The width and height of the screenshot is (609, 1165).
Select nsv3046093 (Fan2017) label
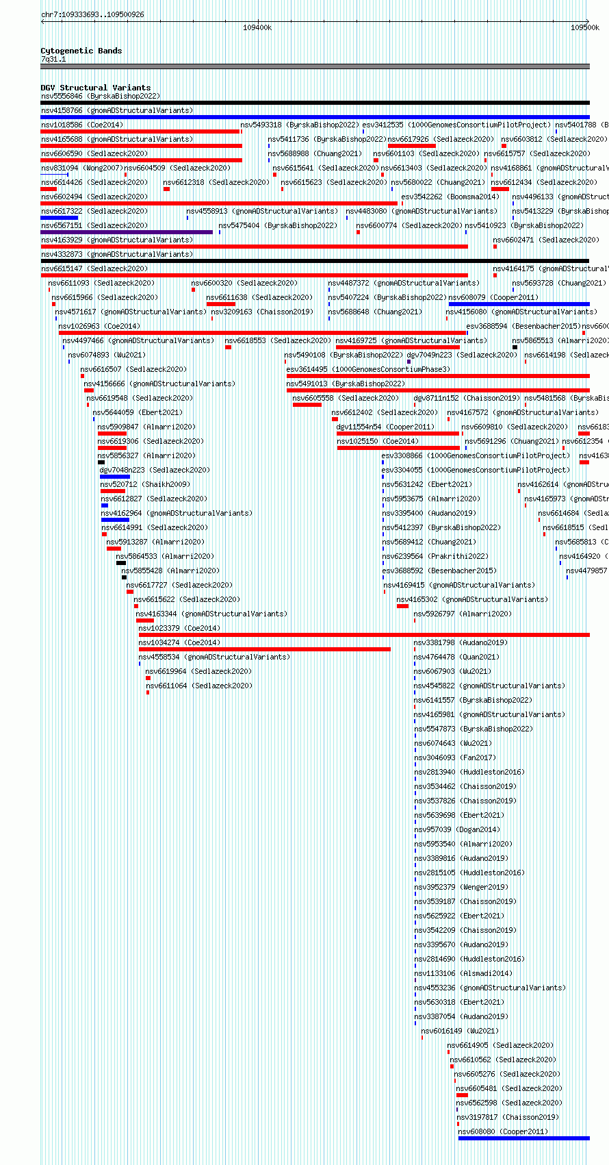455,758
